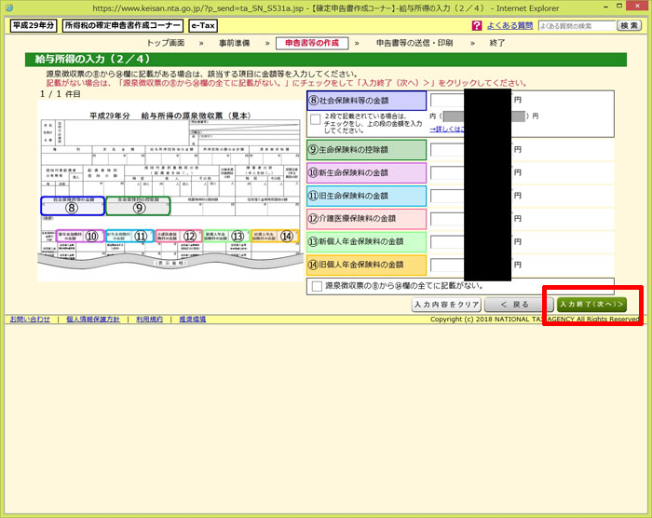Viewport: 652px width, 518px height.
Task: Click the ⑭ marker on the sample slip
Action: coord(287,237)
